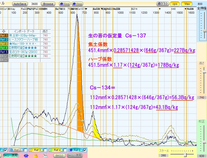Select the Ref 2 row label
The width and height of the screenshot is (207, 158).
pyautogui.click(x=4, y=40)
